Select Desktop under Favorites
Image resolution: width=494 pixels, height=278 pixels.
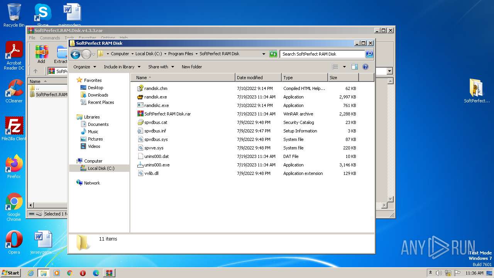click(x=95, y=88)
